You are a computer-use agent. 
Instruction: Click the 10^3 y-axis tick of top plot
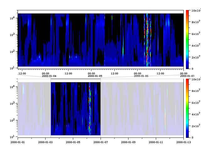[13, 35]
